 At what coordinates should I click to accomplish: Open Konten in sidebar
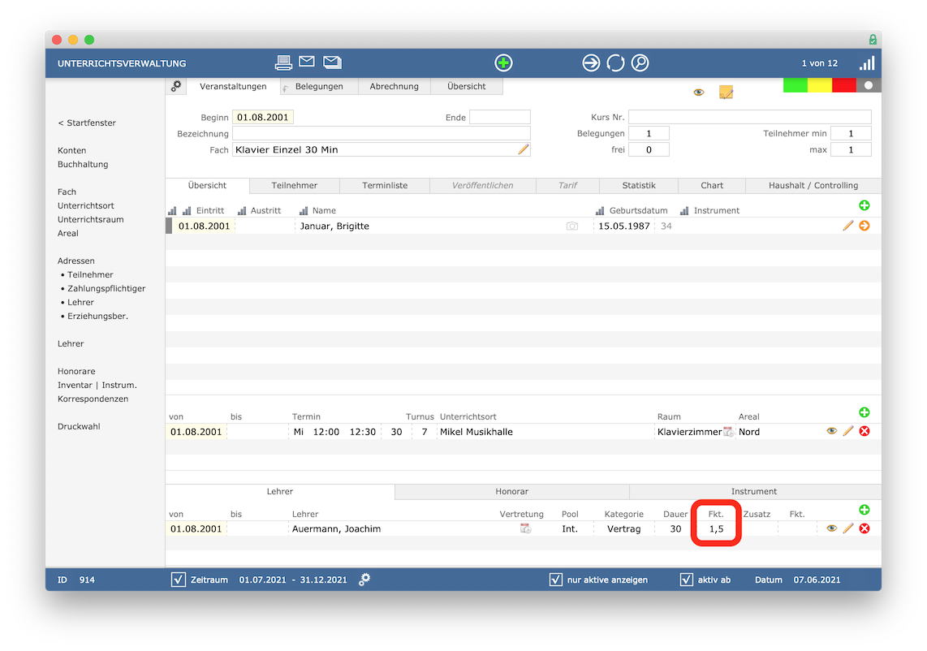pos(71,151)
